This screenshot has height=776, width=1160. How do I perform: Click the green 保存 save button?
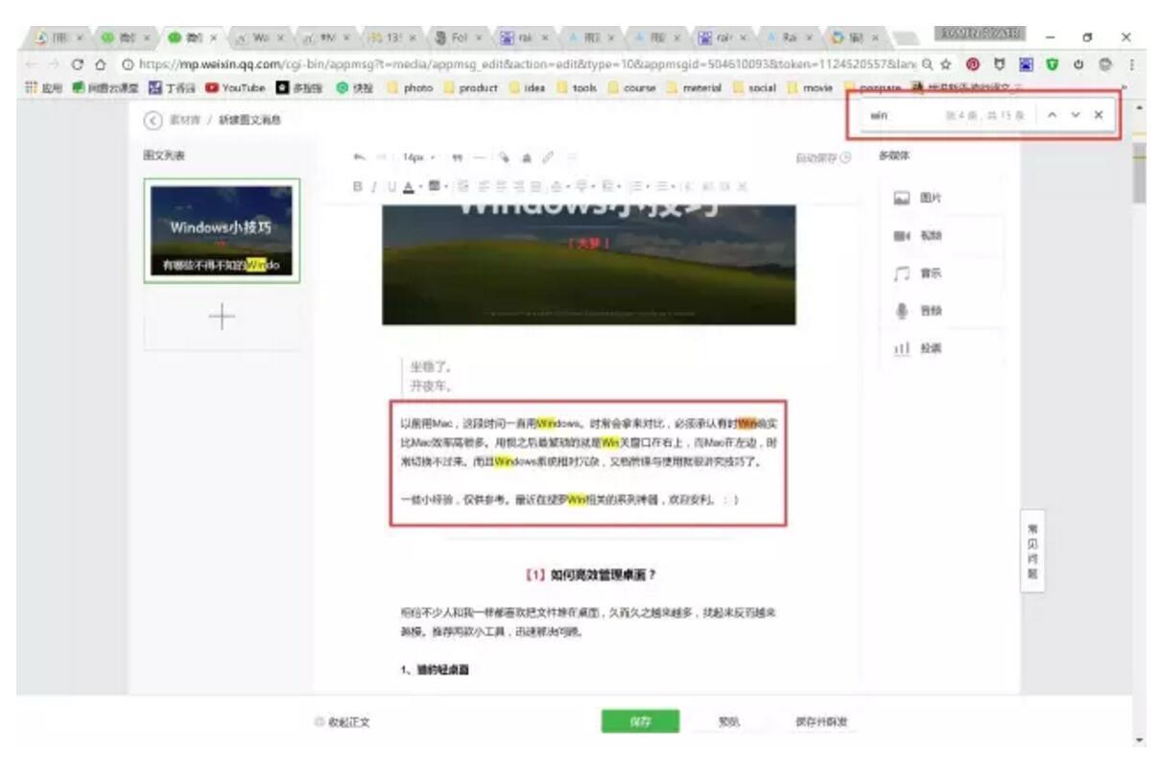point(640,722)
